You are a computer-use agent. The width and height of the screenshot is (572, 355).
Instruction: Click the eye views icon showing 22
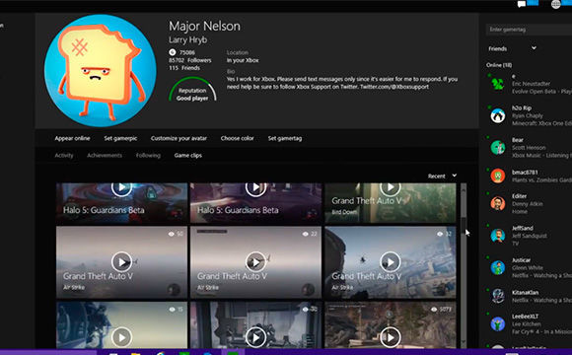tap(306, 234)
